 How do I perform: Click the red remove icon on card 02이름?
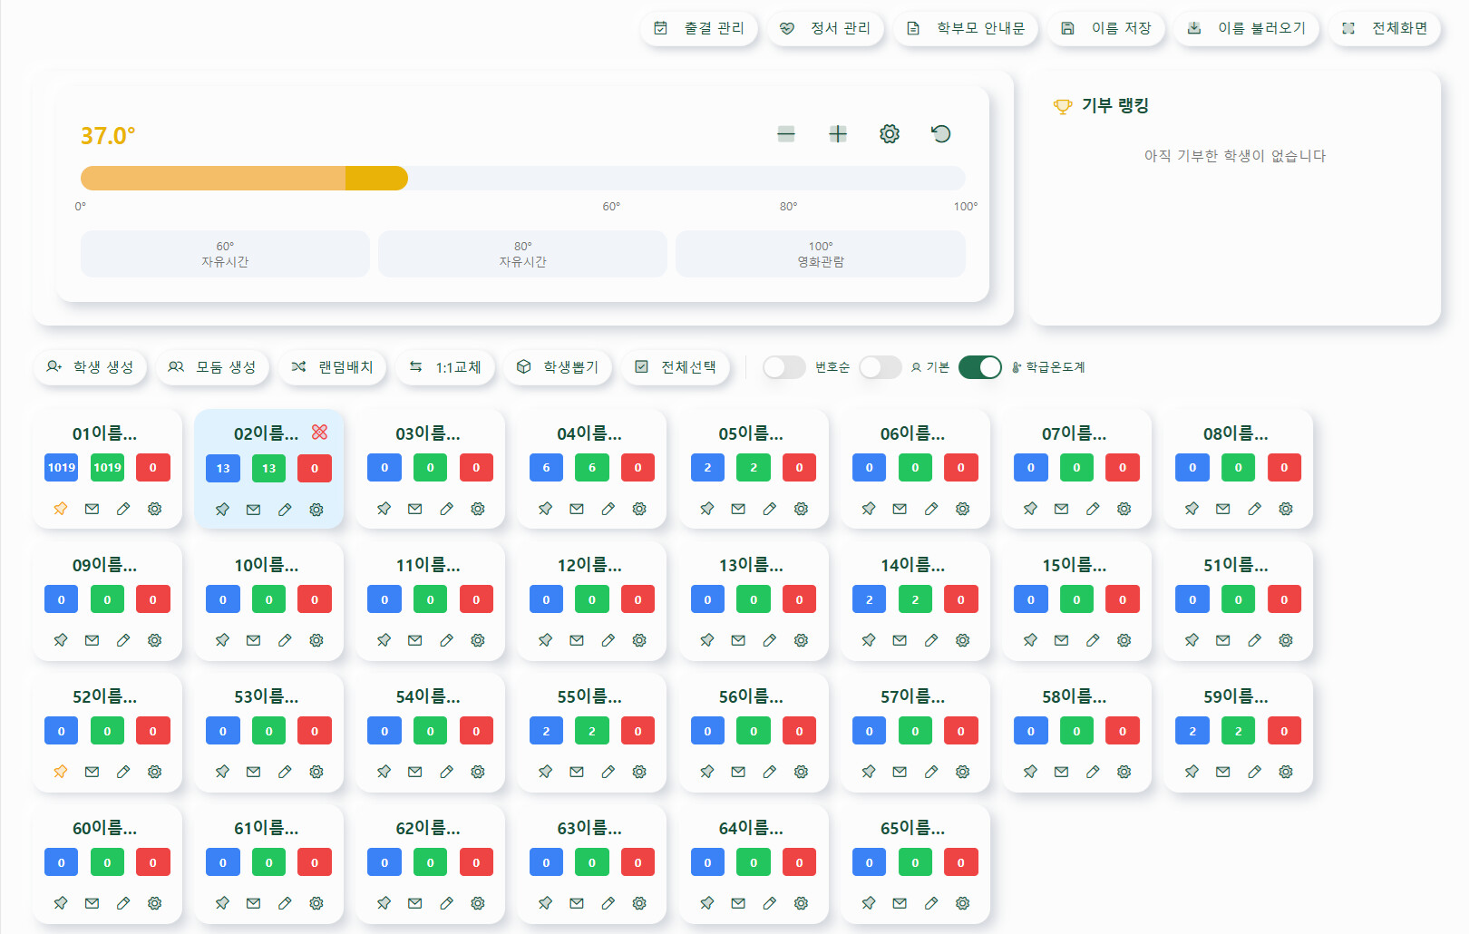[319, 433]
